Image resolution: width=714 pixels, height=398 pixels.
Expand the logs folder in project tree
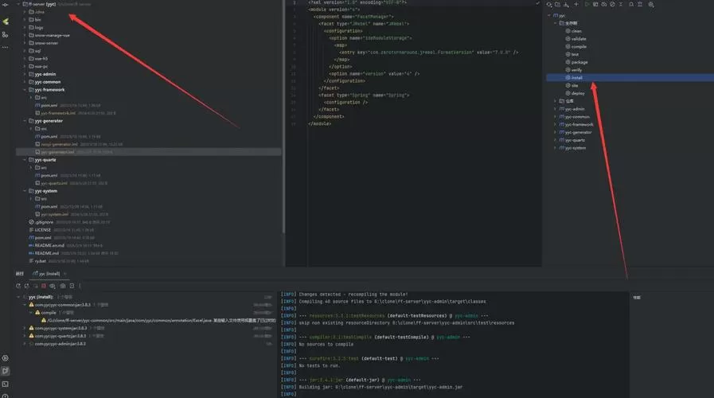(x=25, y=27)
